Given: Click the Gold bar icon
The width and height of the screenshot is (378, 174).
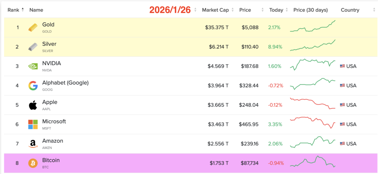Looking at the screenshot, I should click(33, 28).
